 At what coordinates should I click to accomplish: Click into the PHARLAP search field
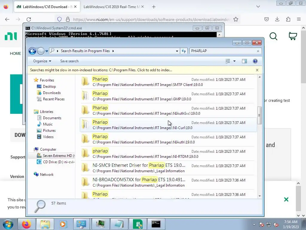pos(223,51)
